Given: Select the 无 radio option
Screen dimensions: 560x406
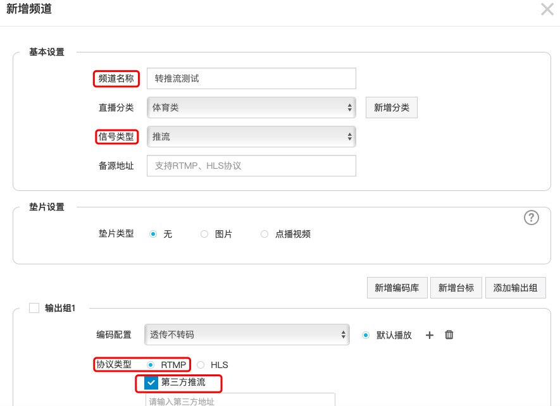Looking at the screenshot, I should click(153, 234).
